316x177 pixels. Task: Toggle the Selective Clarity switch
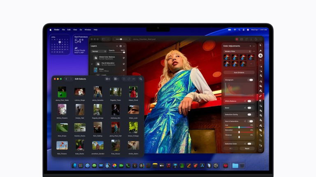(250, 115)
